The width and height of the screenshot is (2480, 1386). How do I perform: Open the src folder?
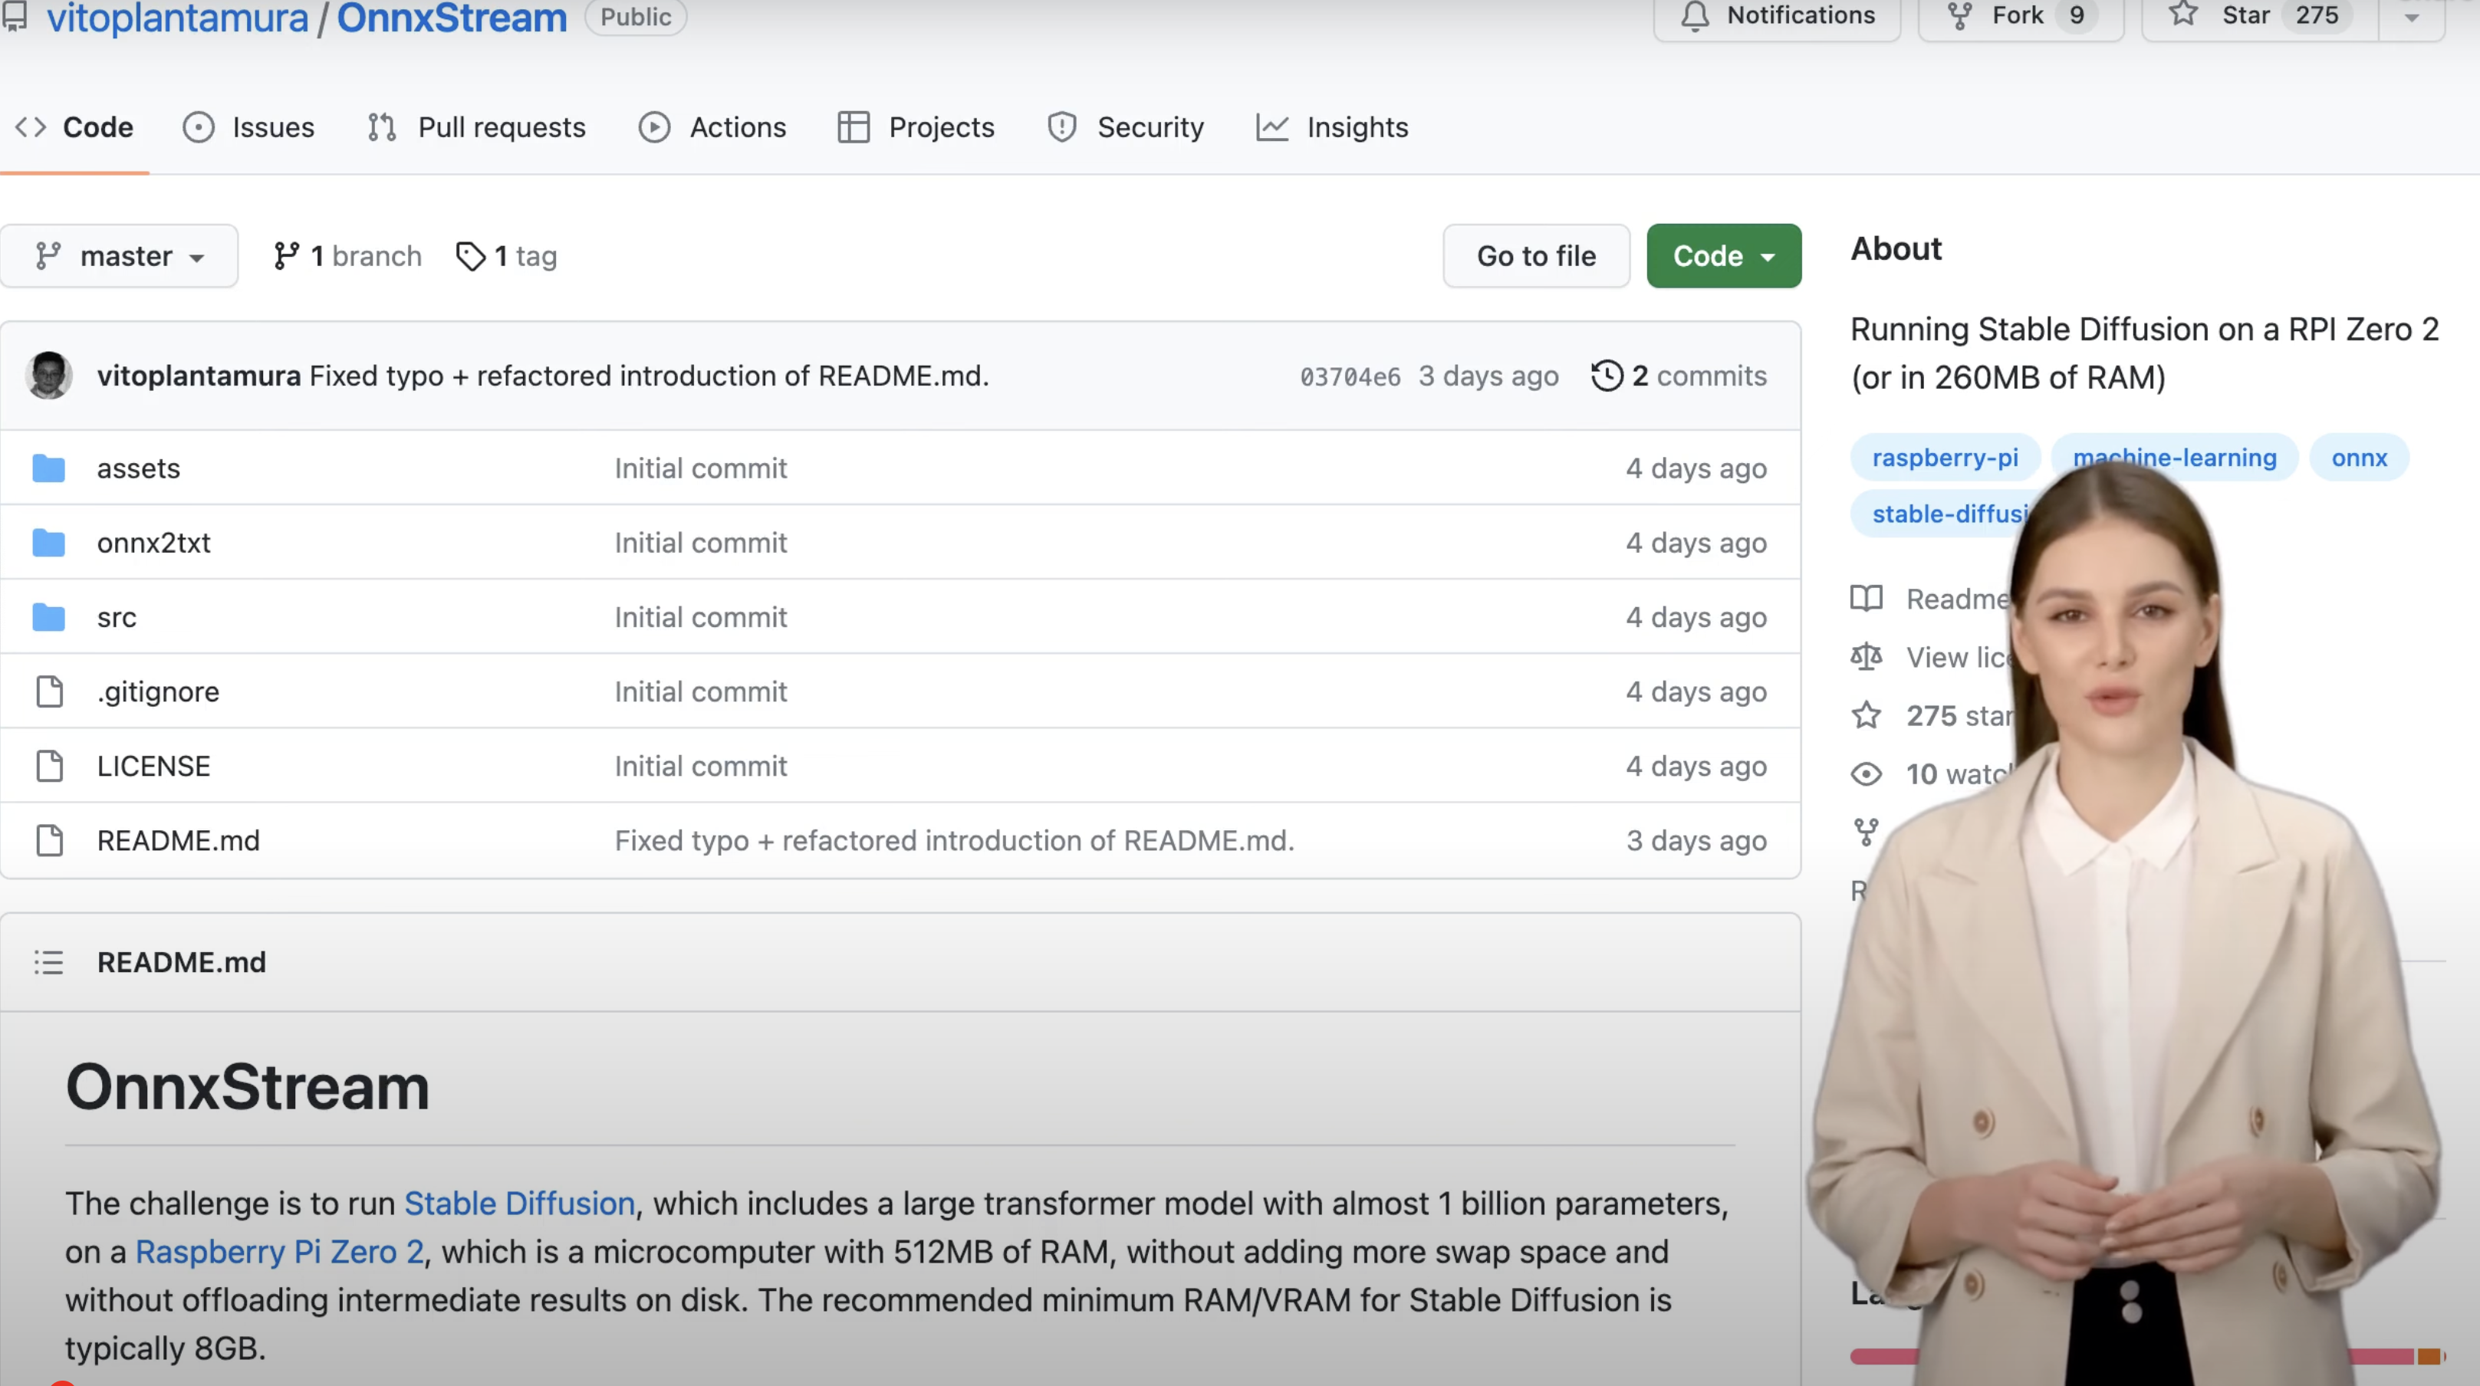(117, 617)
